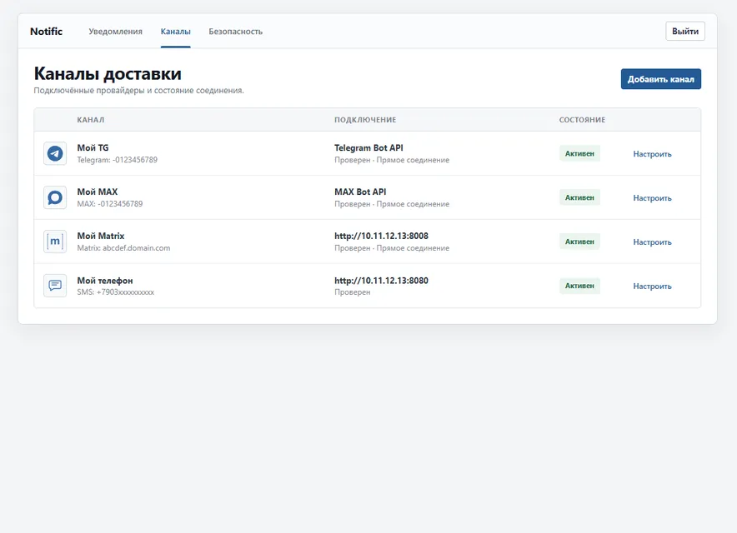This screenshot has width=737, height=533.
Task: Click the MAX Bot API connection text
Action: click(x=360, y=192)
